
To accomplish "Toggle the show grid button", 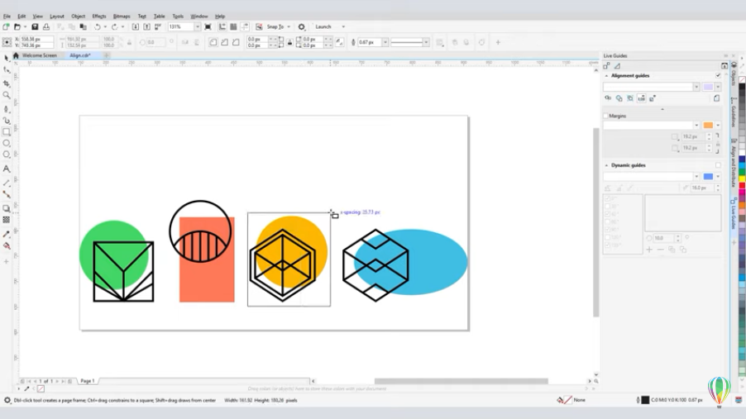I will 233,26.
